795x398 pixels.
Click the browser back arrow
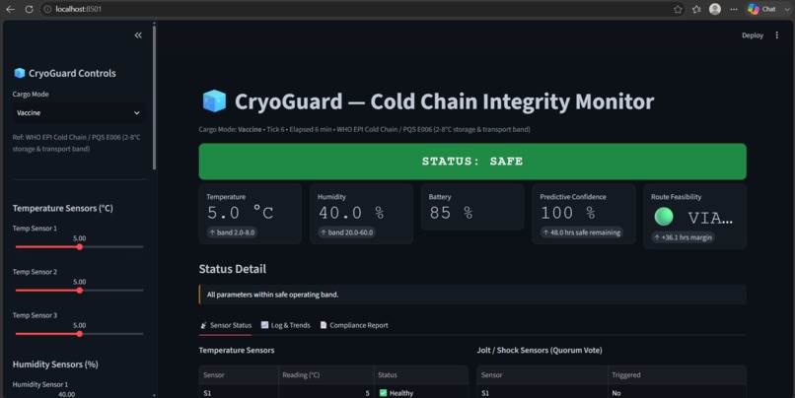[x=10, y=9]
